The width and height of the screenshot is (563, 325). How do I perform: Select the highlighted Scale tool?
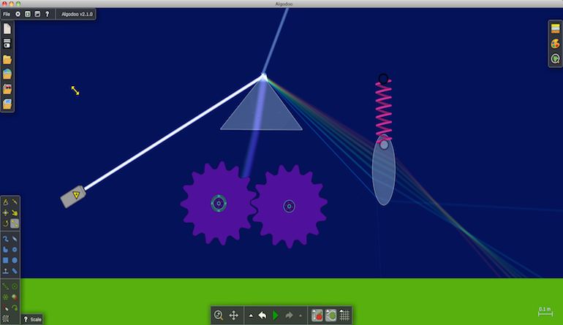coord(15,223)
